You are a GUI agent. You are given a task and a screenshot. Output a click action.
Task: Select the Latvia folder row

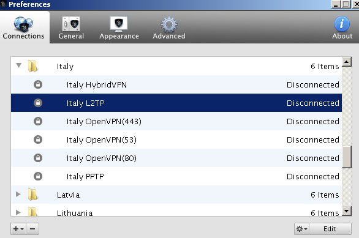point(176,195)
